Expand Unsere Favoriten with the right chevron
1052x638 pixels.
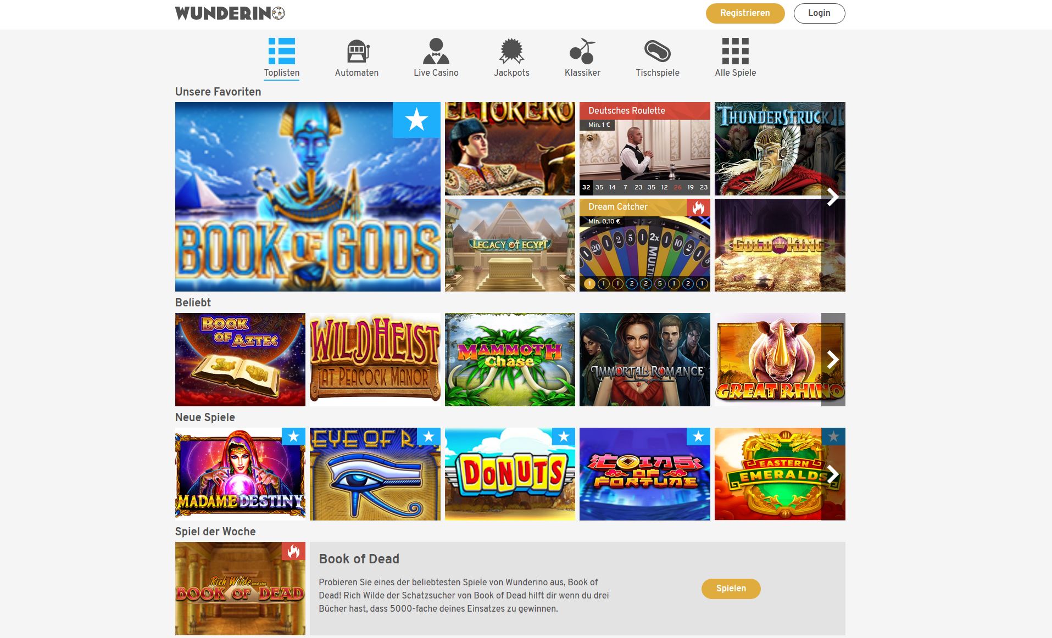[x=833, y=197]
